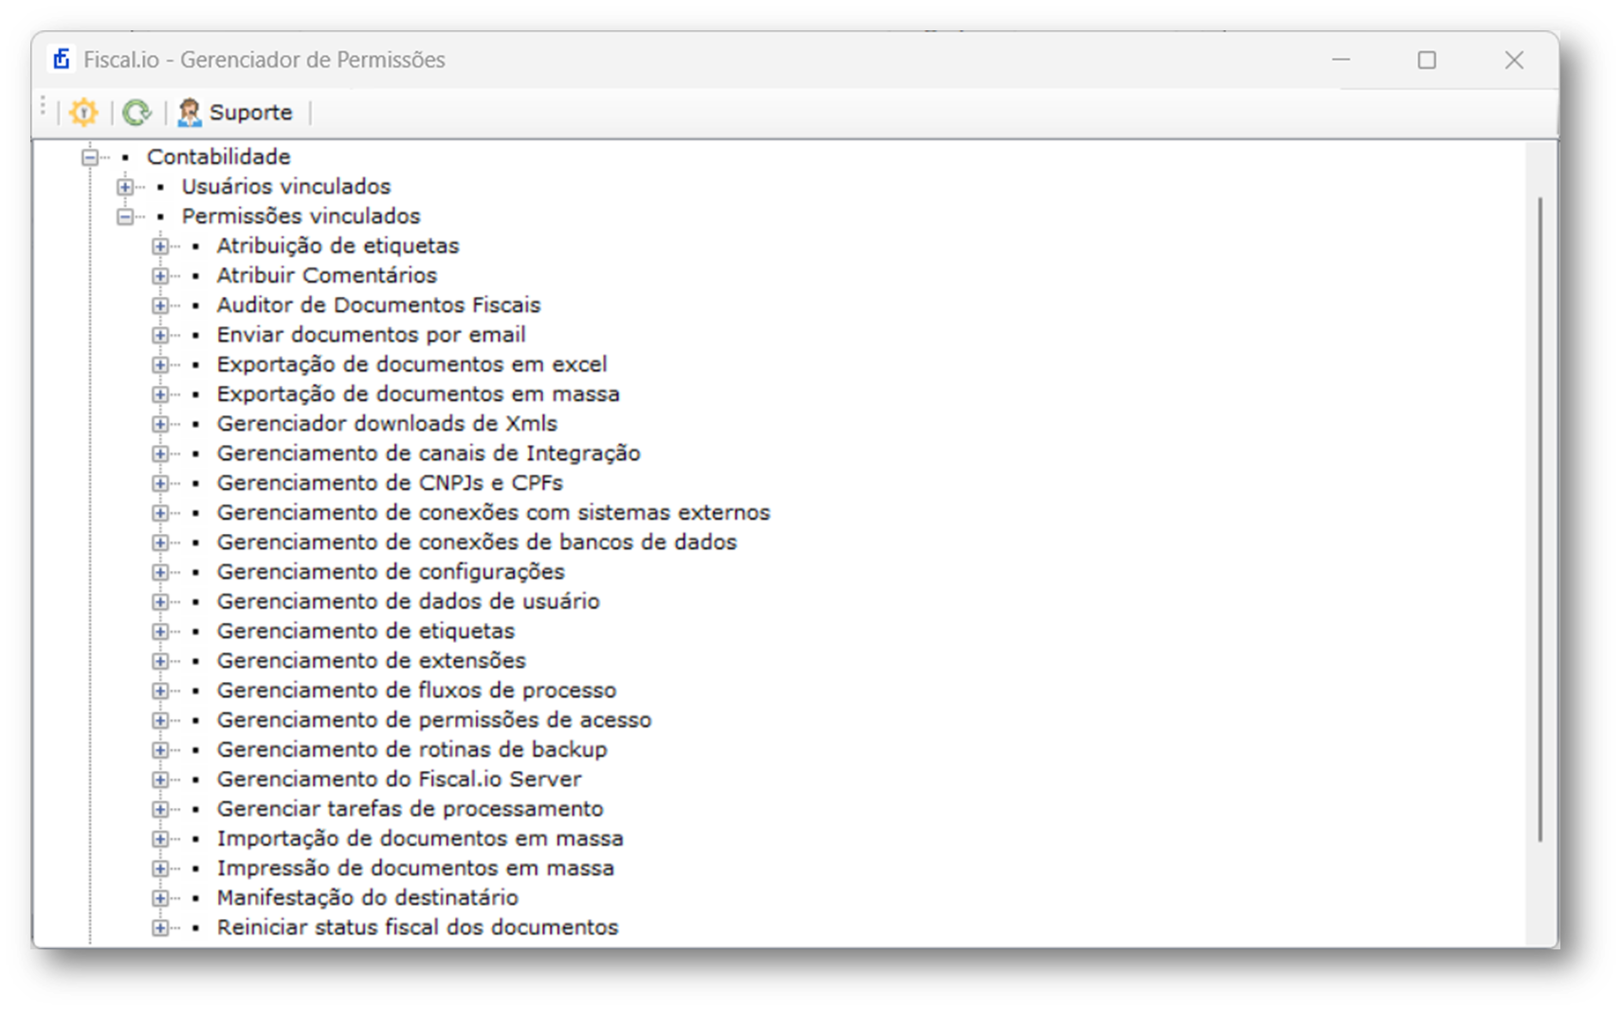Image resolution: width=1622 pixels, height=1011 pixels.
Task: Select Enviar documentos por email item
Action: click(371, 335)
